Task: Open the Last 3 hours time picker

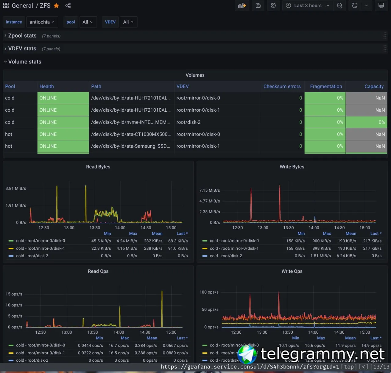Action: click(x=307, y=5)
